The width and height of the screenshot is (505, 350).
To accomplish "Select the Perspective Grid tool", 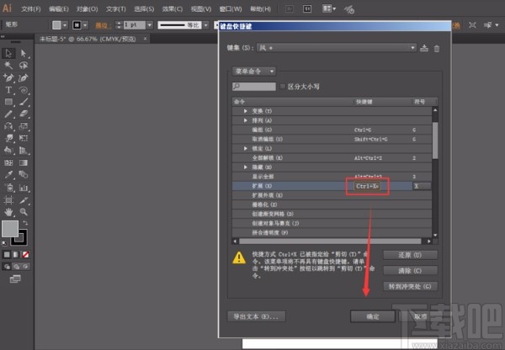I will pyautogui.click(x=24, y=151).
